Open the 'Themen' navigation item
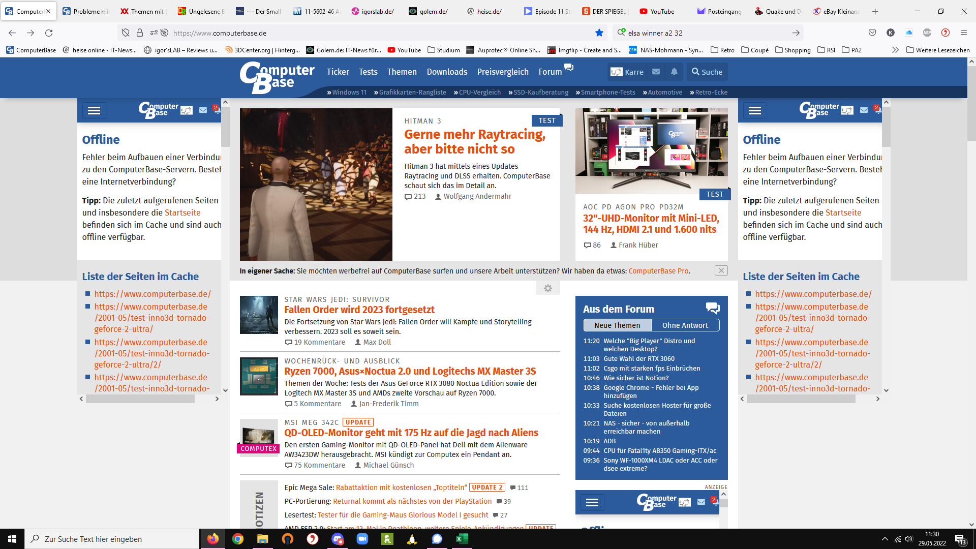The width and height of the screenshot is (976, 549). [402, 72]
